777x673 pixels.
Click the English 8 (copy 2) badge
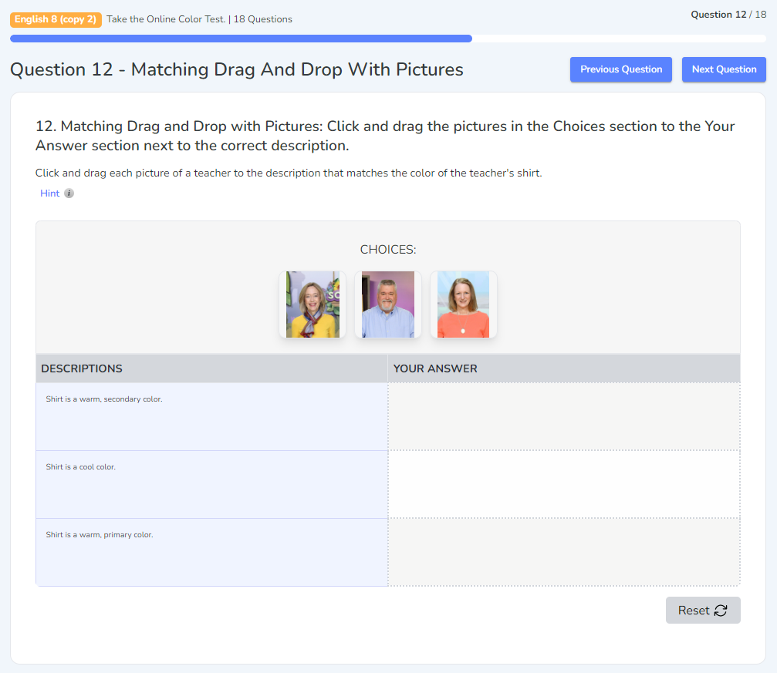(56, 19)
